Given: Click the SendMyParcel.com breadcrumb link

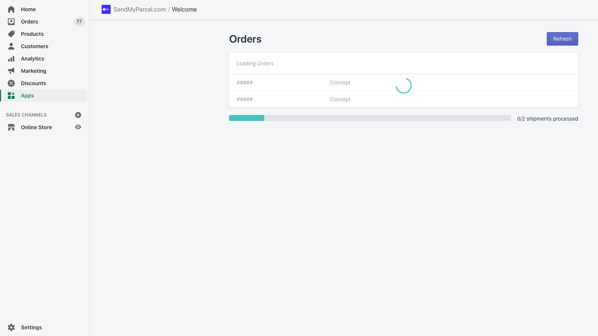Looking at the screenshot, I should click(140, 9).
